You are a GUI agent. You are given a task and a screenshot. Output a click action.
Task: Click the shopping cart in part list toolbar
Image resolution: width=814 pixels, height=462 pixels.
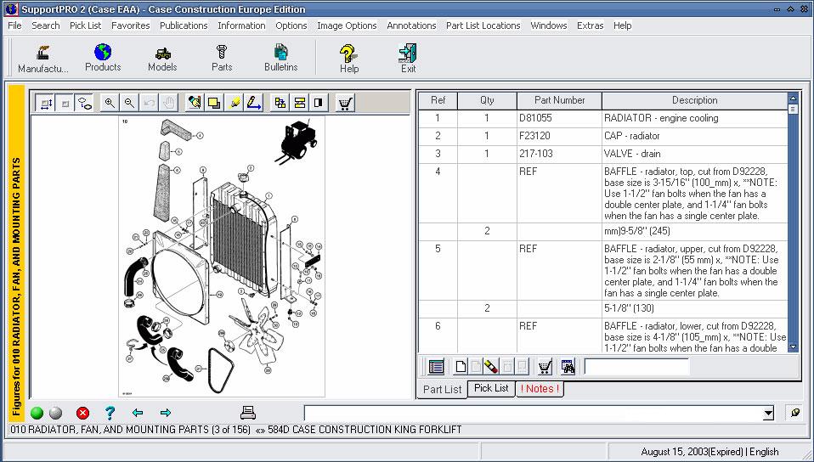point(544,367)
